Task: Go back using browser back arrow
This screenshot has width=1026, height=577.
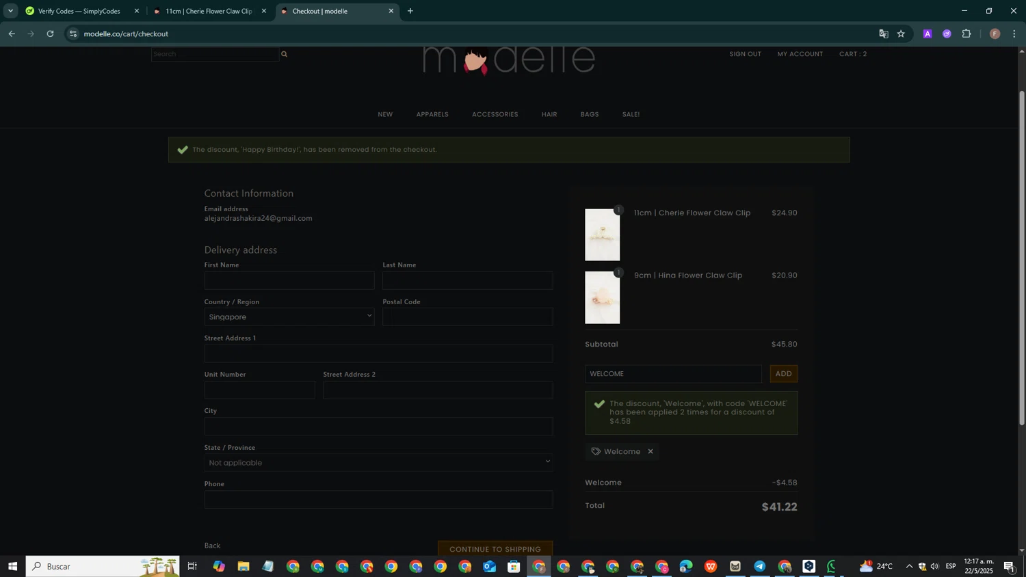Action: pos(12,33)
